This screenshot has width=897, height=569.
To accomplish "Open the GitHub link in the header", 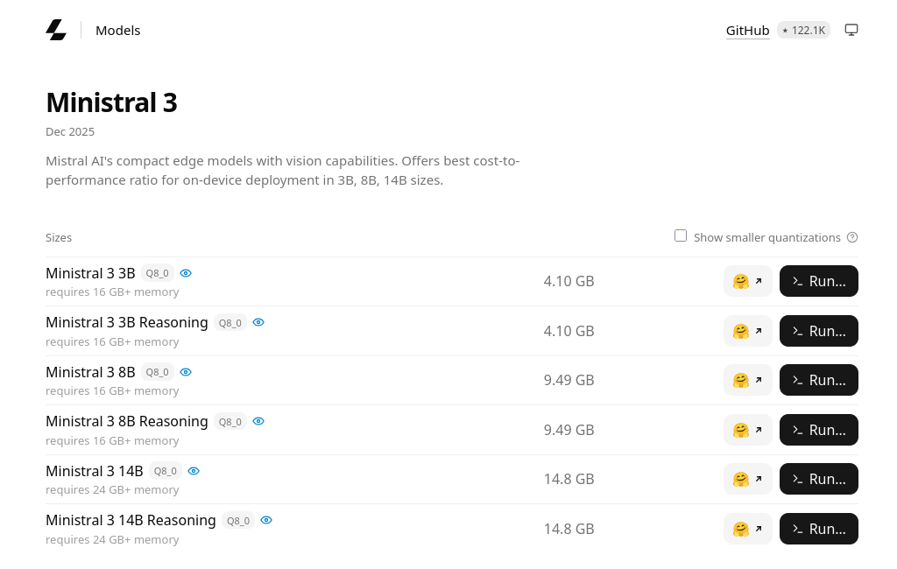I will [x=748, y=31].
